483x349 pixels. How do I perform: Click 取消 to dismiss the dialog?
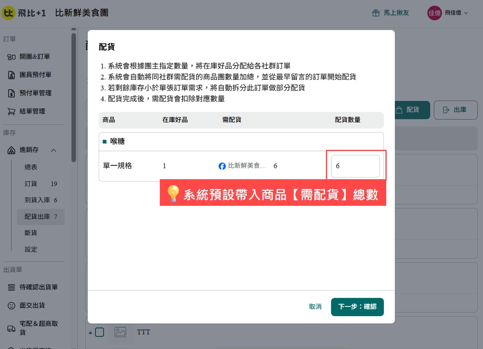pos(315,307)
